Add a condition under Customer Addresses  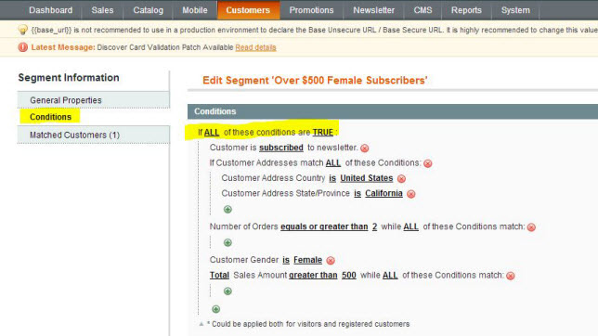(x=227, y=210)
